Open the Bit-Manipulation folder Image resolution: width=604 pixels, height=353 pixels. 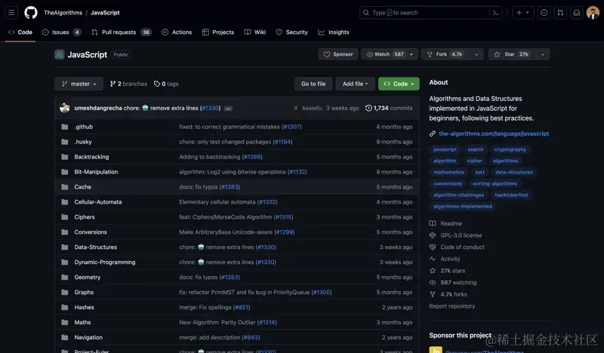tap(96, 172)
